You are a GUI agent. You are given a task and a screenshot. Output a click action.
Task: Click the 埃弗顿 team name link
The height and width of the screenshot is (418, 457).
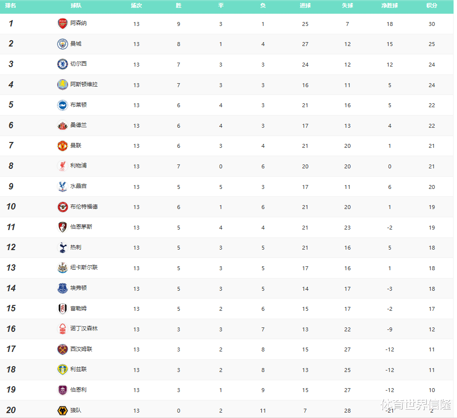(x=78, y=288)
